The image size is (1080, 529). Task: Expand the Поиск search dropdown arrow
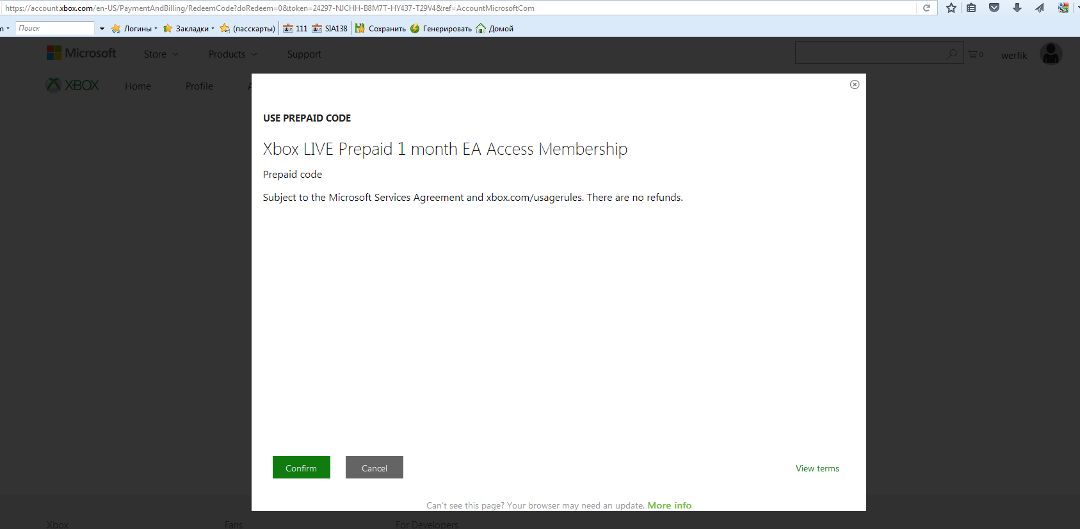pos(102,29)
